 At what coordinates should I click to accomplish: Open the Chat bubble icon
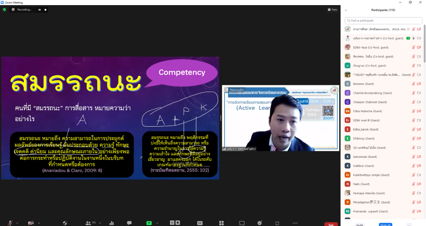[130, 223]
